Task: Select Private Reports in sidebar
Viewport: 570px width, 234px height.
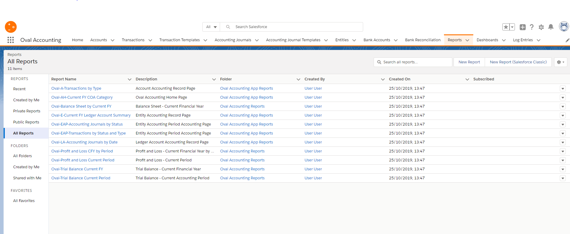Action: pyautogui.click(x=27, y=111)
